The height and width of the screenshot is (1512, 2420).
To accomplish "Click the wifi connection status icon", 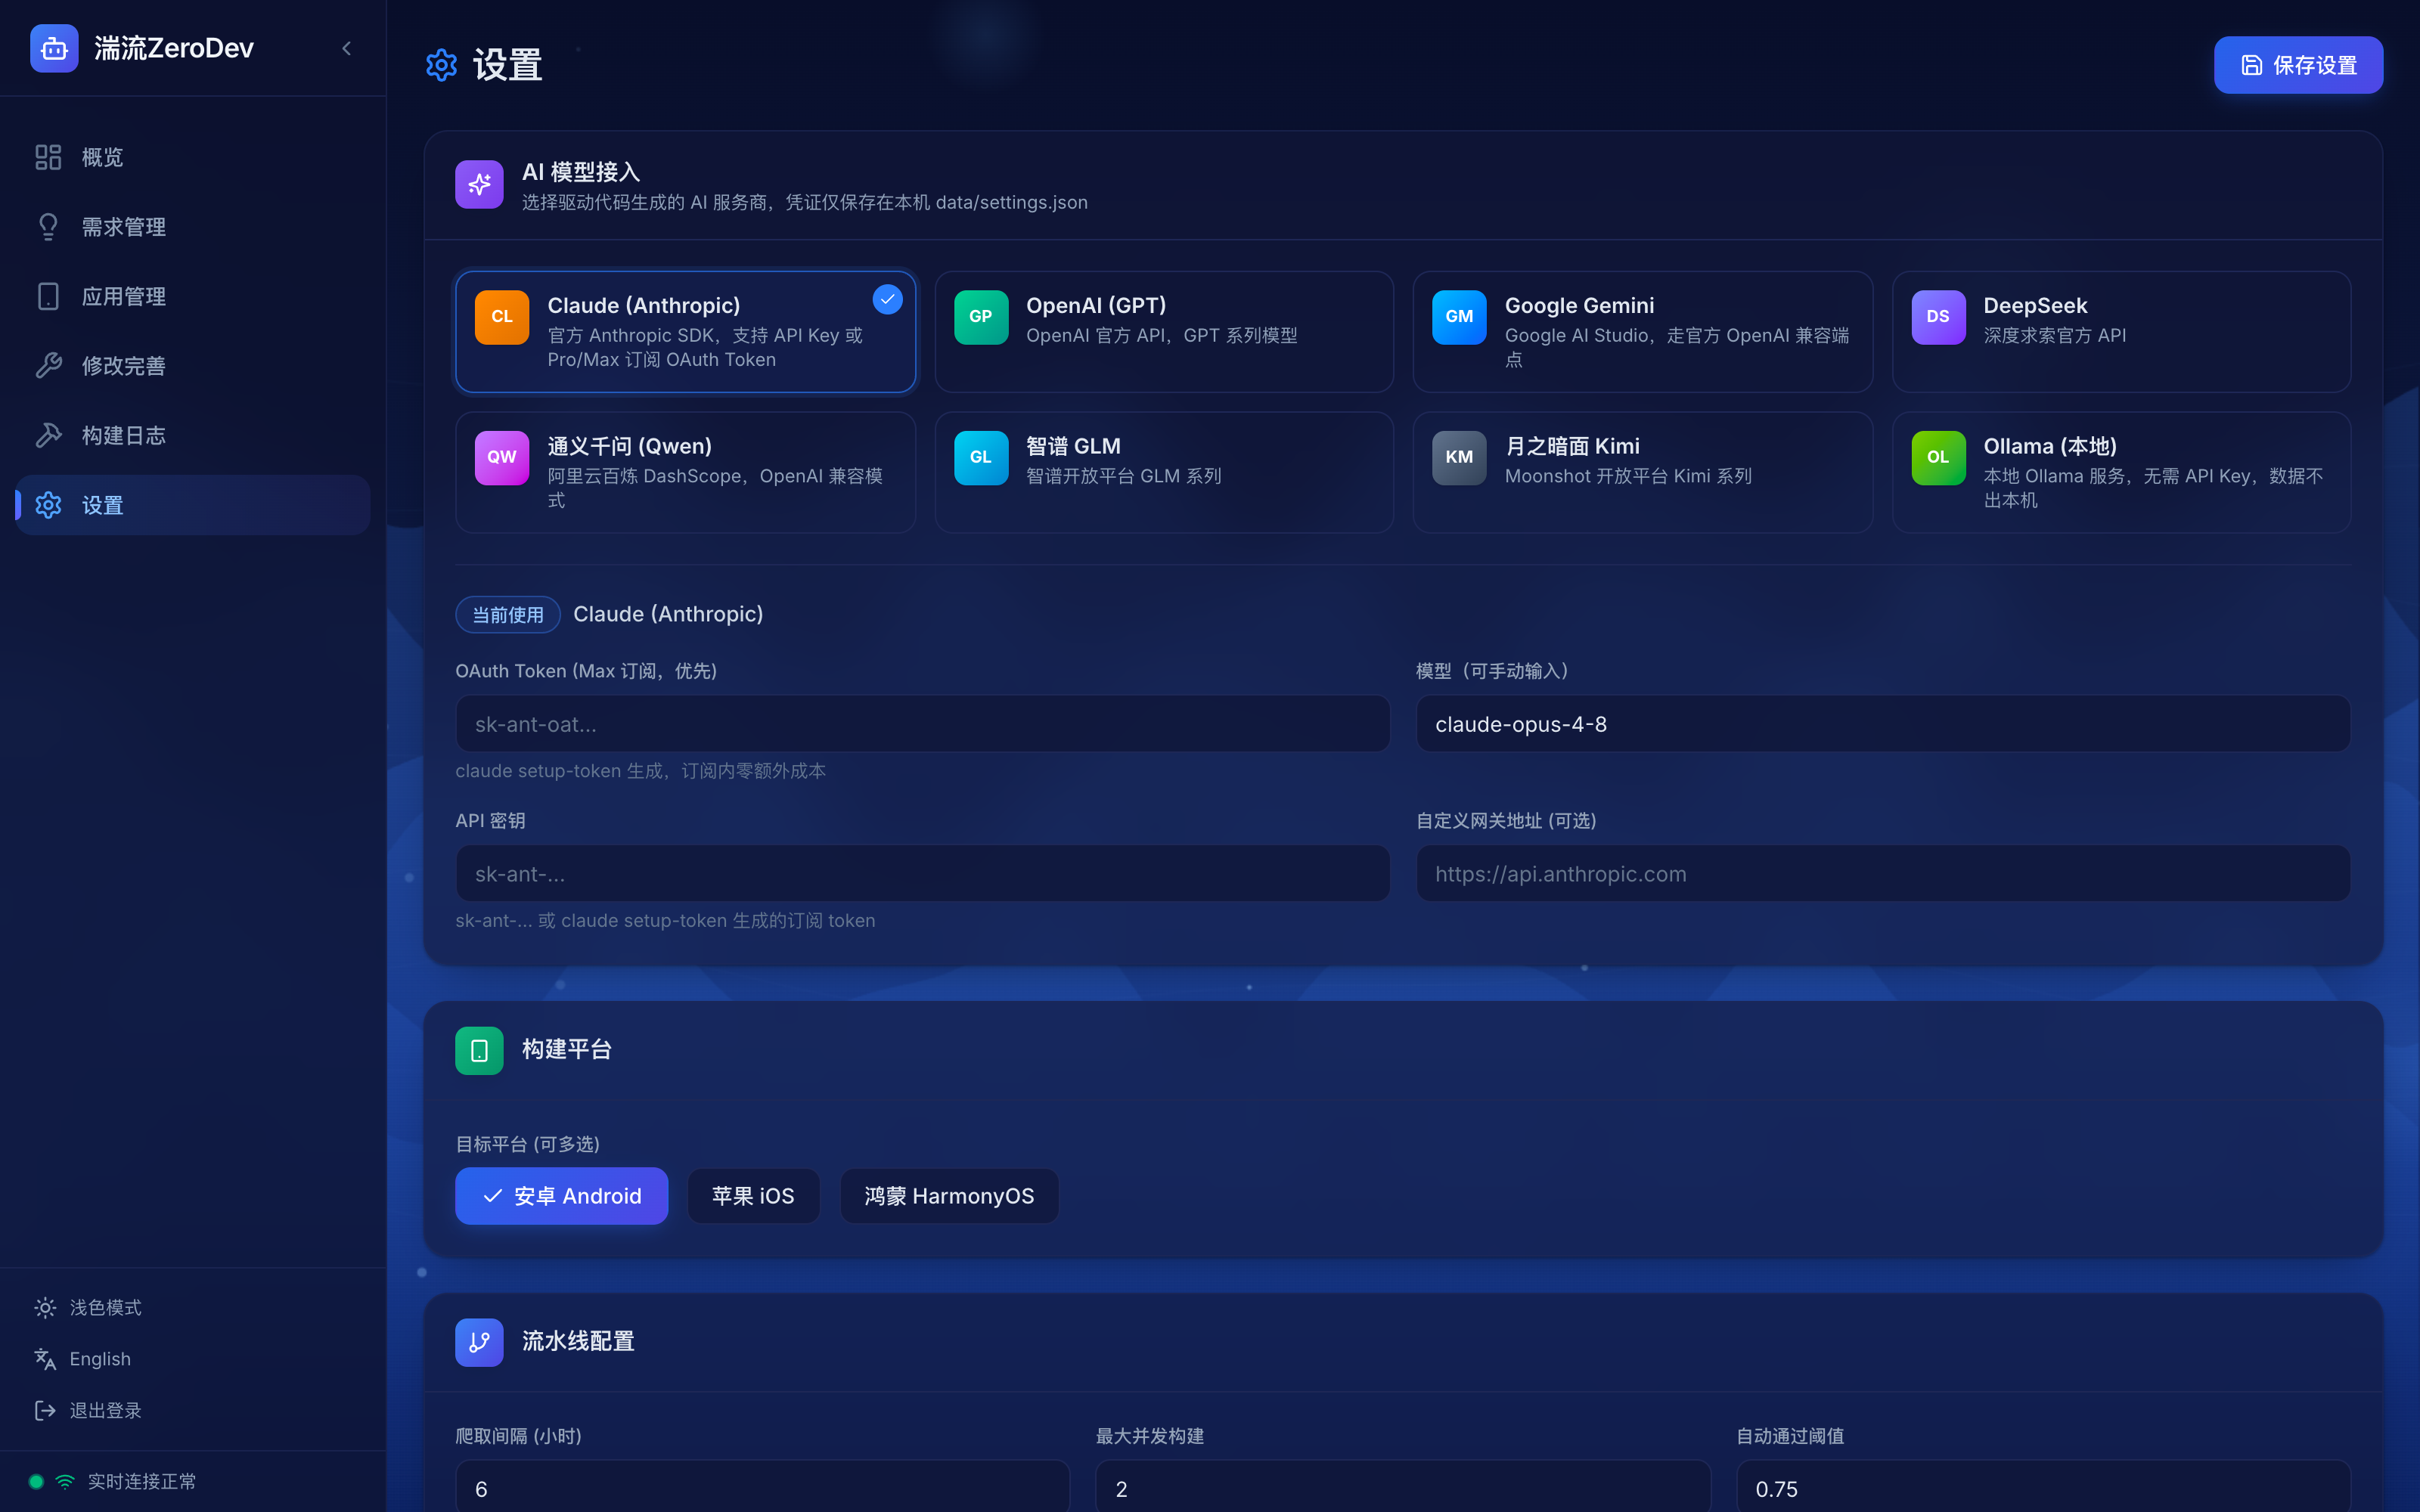I will coord(65,1482).
